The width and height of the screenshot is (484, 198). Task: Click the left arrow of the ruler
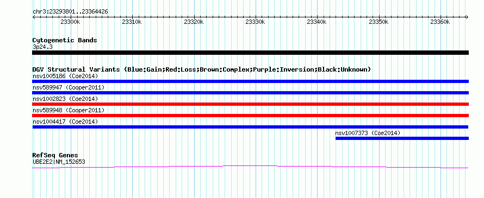(34, 17)
